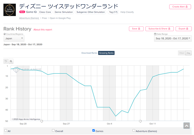Switch to Download Ranks tab
Viewport: 194px width, 135px height.
click(89, 53)
